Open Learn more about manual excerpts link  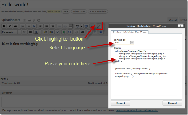137,110
